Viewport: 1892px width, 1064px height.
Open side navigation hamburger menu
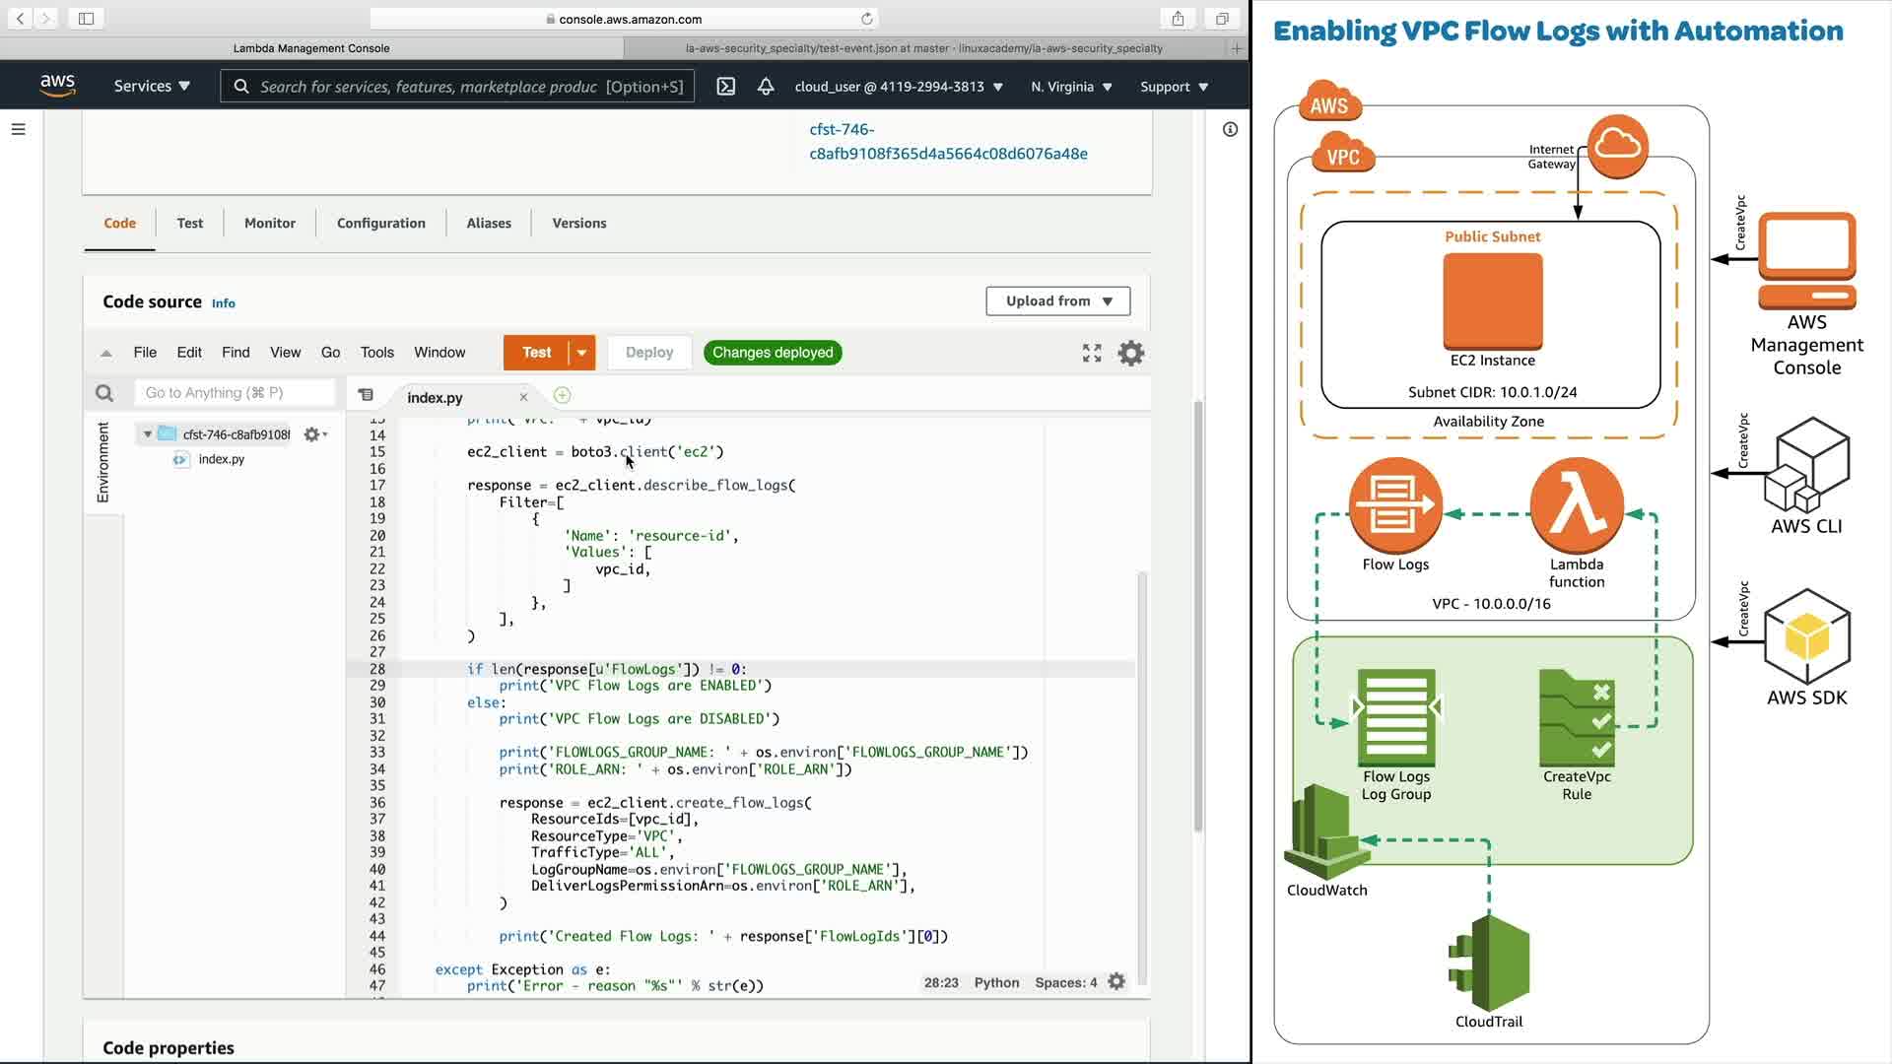pos(18,129)
